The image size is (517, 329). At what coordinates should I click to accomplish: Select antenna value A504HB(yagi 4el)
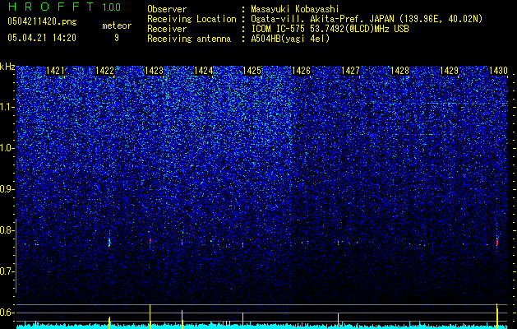coord(290,39)
